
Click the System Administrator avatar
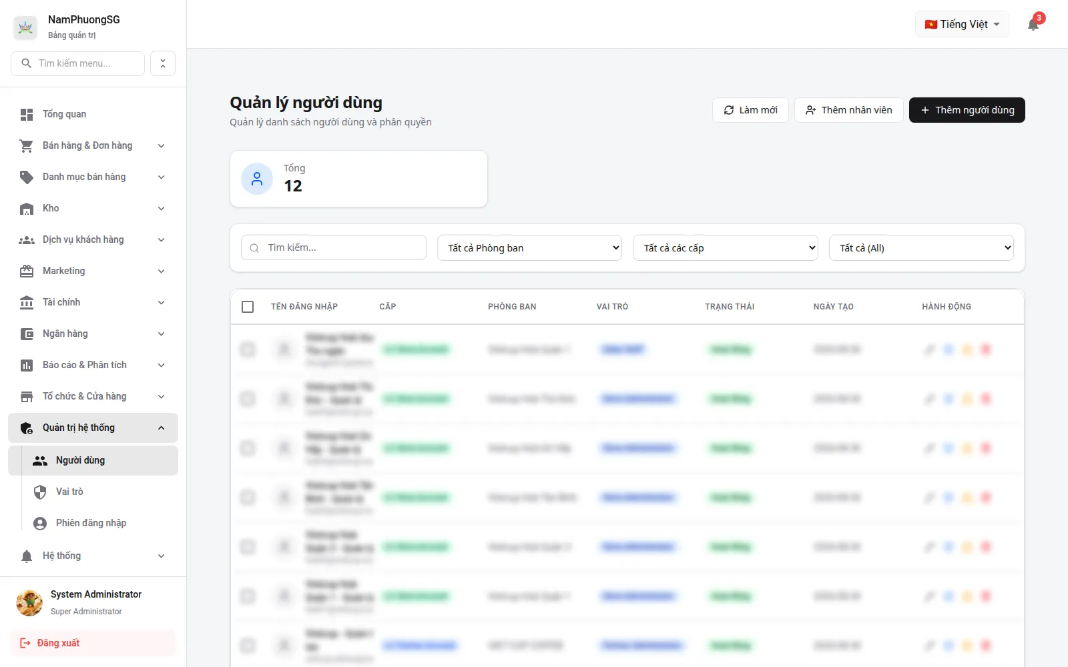(x=29, y=602)
